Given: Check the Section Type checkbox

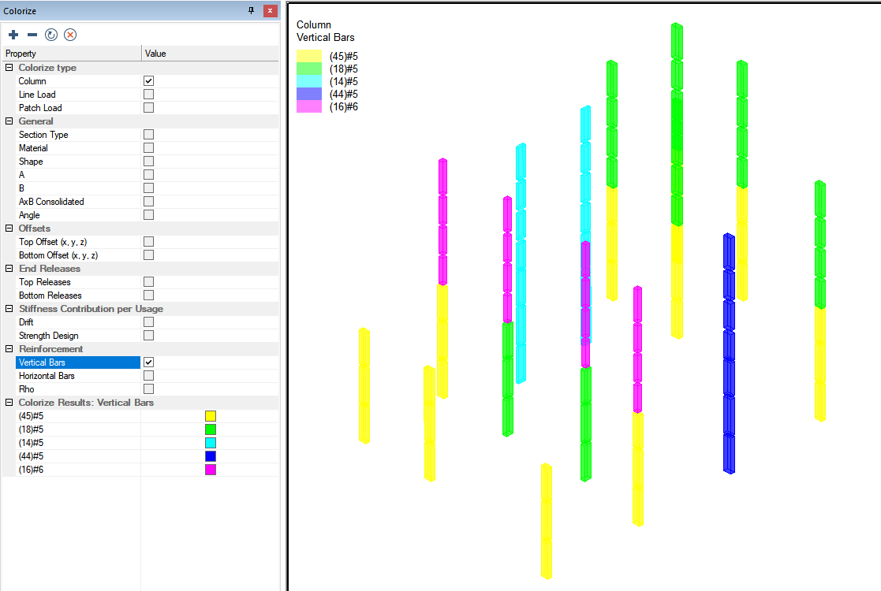Looking at the screenshot, I should click(148, 135).
